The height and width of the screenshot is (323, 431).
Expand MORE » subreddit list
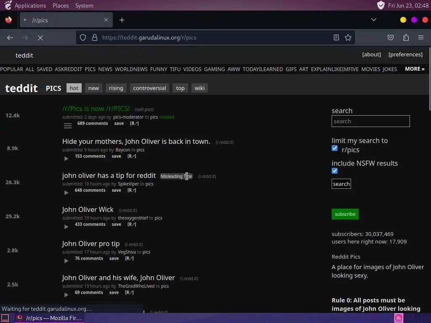415,69
